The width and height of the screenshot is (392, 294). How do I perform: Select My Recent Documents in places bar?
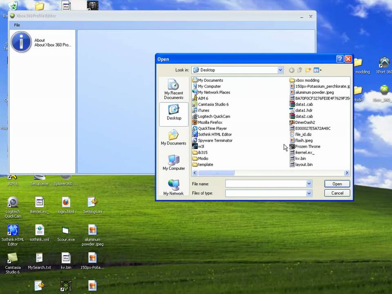point(174,89)
